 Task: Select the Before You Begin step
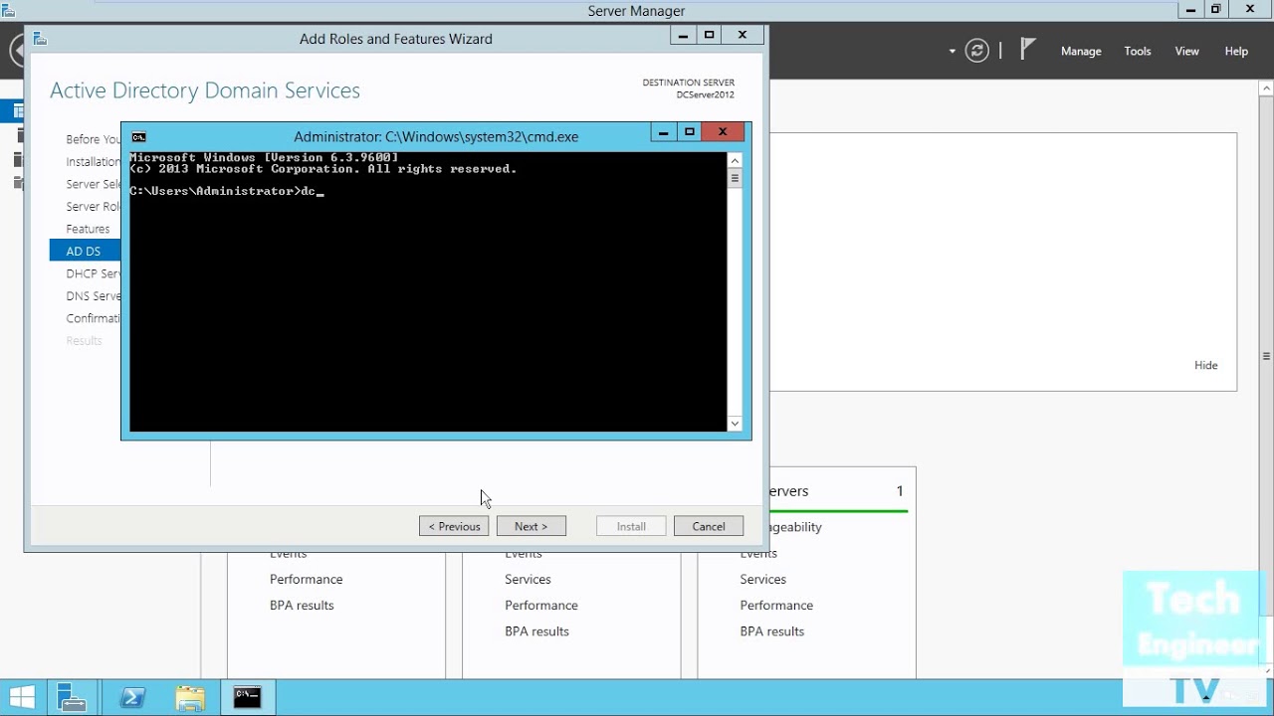click(93, 139)
